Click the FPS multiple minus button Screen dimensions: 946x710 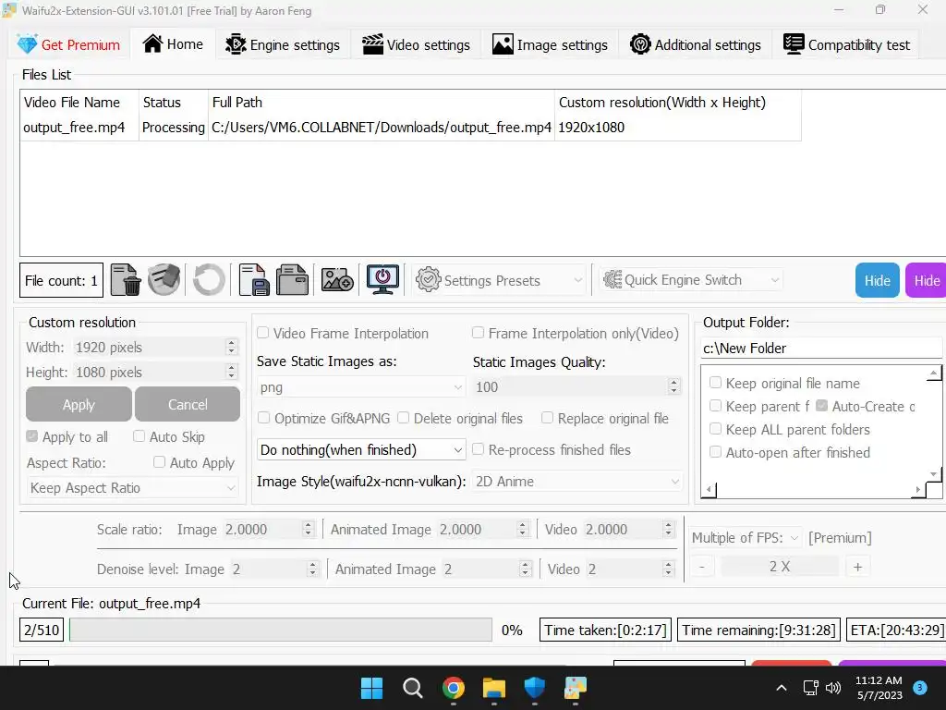[702, 567]
